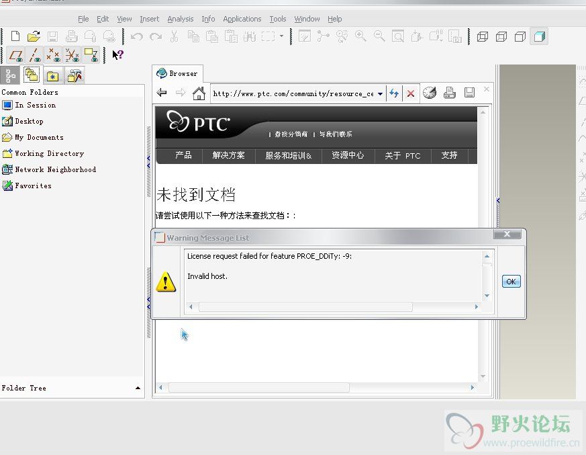Click the Undo arrow icon

click(x=137, y=36)
